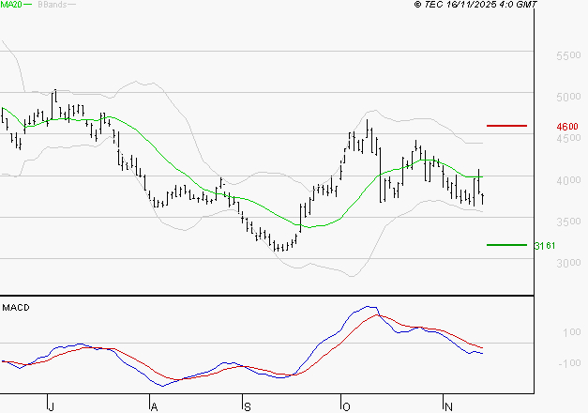Click the green 3161 support value
This screenshot has width=588, height=413.
pos(545,246)
